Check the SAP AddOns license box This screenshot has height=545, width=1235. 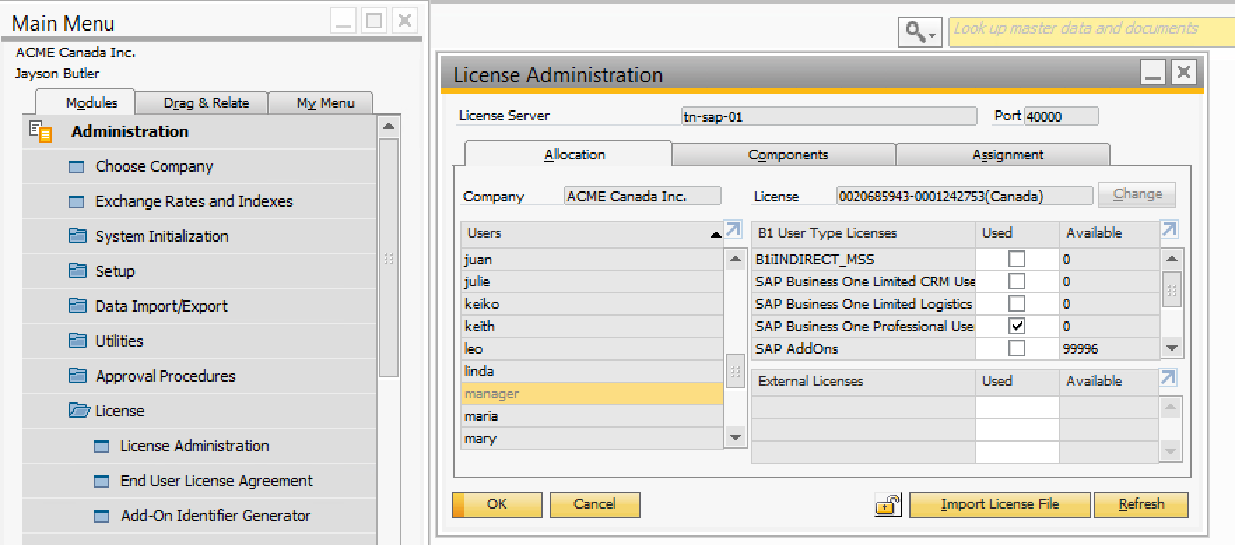coord(1017,349)
